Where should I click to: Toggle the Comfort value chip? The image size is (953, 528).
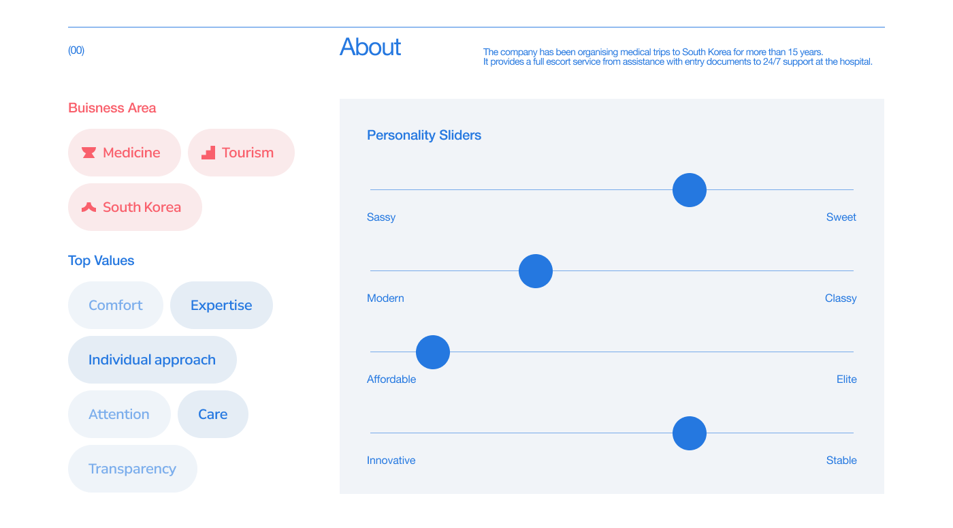coord(116,305)
